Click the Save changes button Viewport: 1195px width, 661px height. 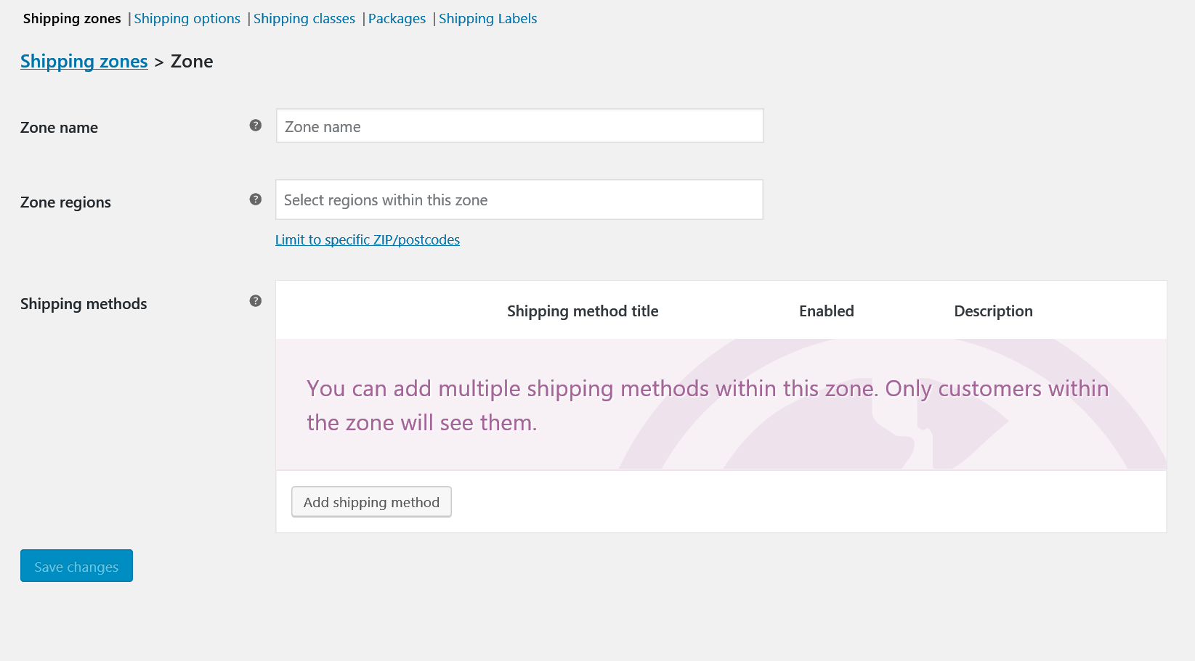tap(76, 566)
